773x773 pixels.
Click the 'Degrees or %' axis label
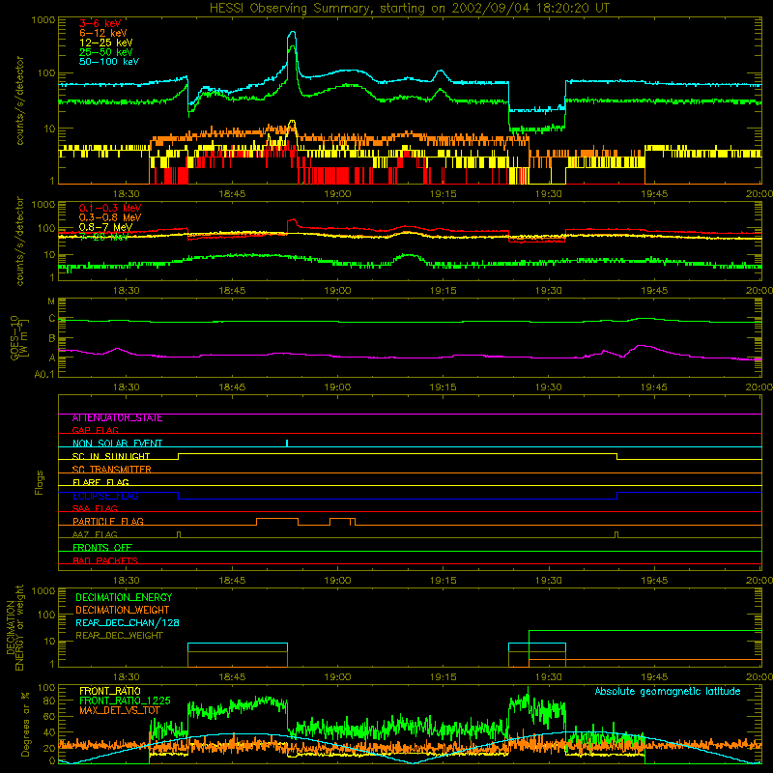[25, 725]
